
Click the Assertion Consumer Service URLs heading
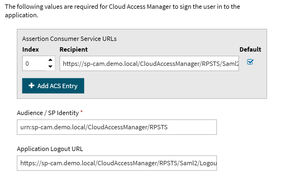(69, 39)
